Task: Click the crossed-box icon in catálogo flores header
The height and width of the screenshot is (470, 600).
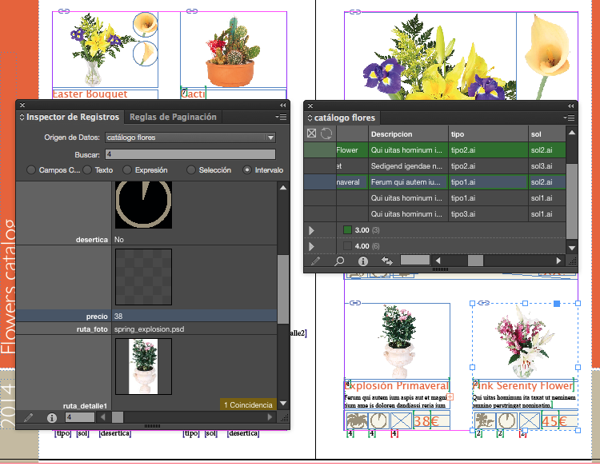Action: point(311,133)
